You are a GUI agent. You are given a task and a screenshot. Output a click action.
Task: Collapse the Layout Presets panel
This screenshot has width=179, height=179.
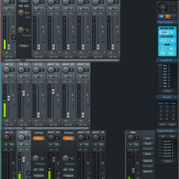[176, 131]
